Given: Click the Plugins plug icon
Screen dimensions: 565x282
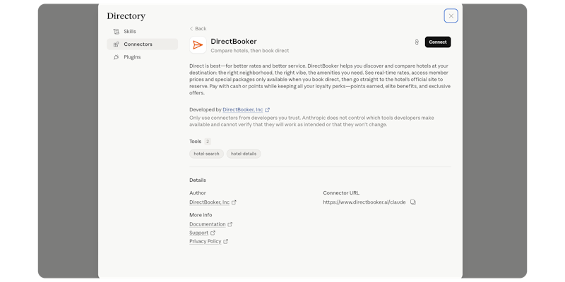Looking at the screenshot, I should pos(116,57).
